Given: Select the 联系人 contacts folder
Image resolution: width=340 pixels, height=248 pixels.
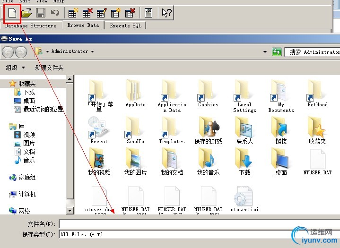Looking at the screenshot, I should pyautogui.click(x=244, y=130).
